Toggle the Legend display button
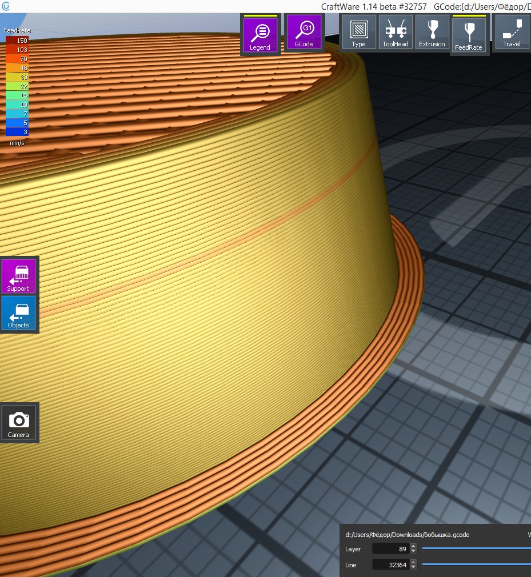Screen dimensions: 531x577 pos(260,34)
